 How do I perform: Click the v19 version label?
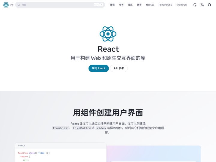12,5
